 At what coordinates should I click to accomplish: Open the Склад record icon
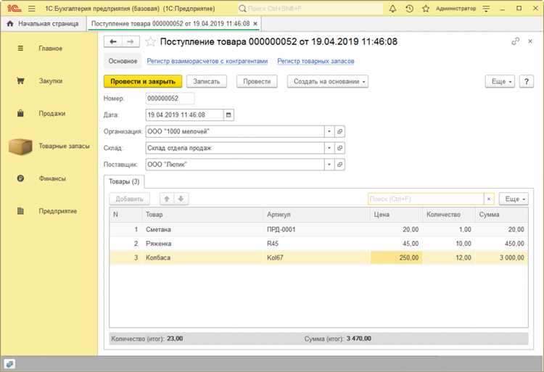point(339,148)
